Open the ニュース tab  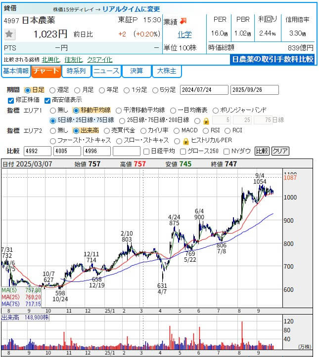[x=106, y=71]
